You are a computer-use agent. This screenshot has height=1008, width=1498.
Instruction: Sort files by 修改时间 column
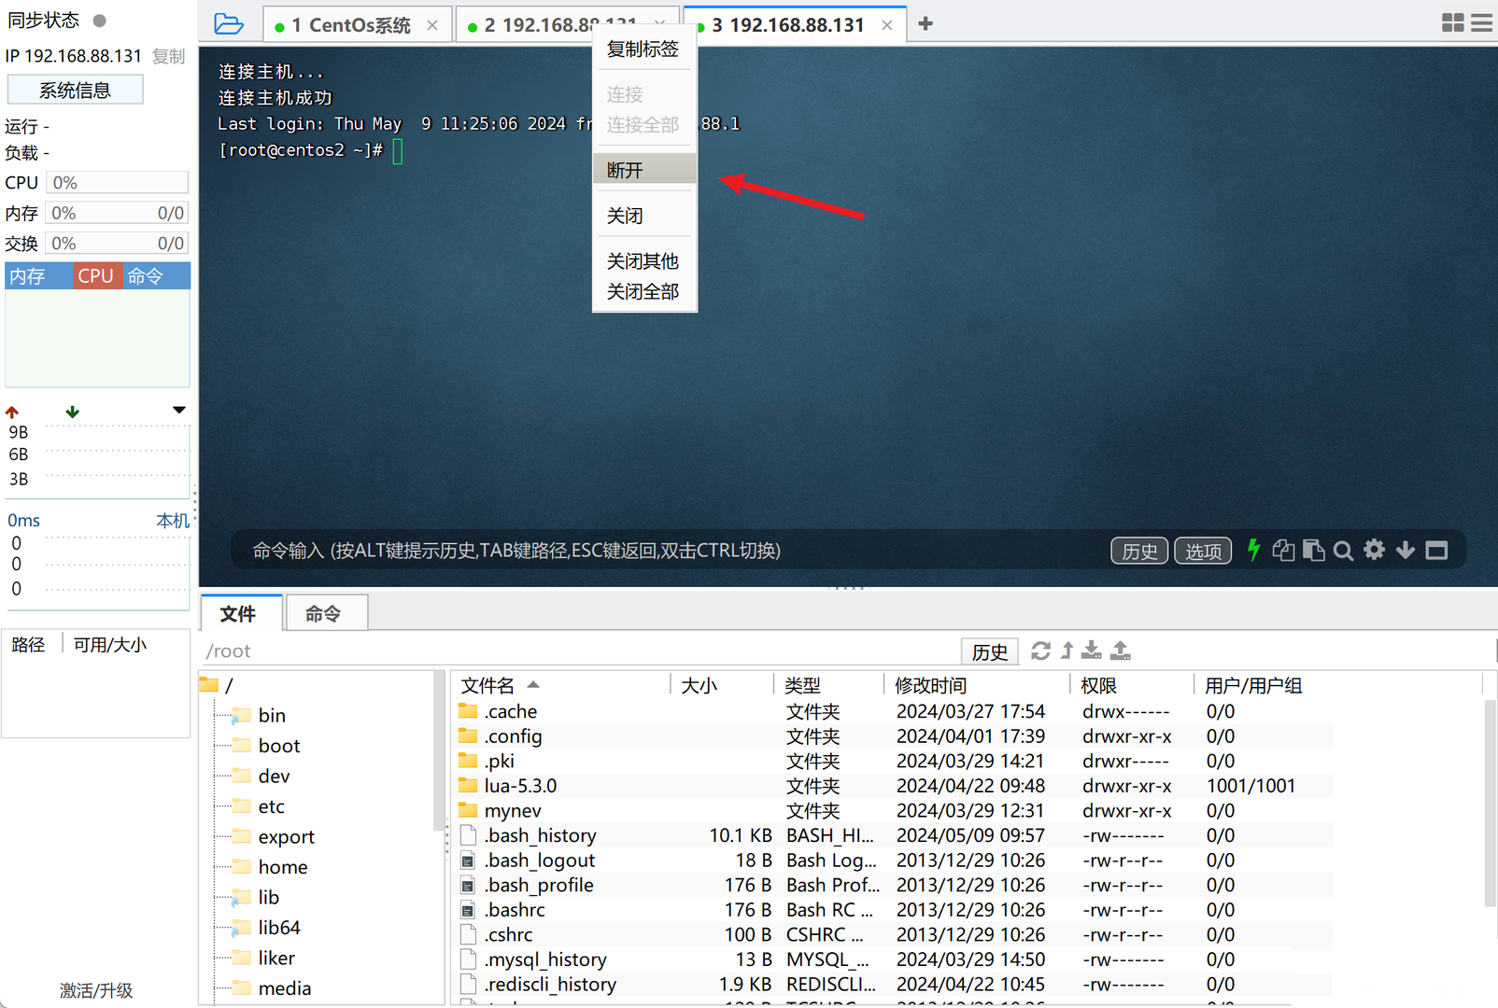(x=977, y=686)
